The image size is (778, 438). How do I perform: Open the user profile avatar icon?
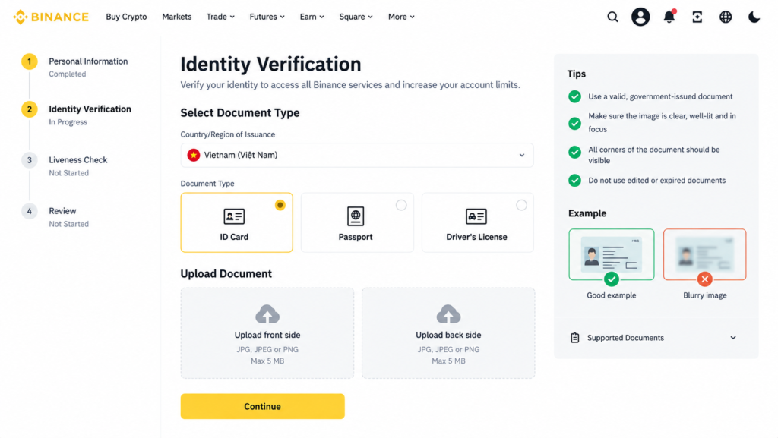[x=640, y=17]
